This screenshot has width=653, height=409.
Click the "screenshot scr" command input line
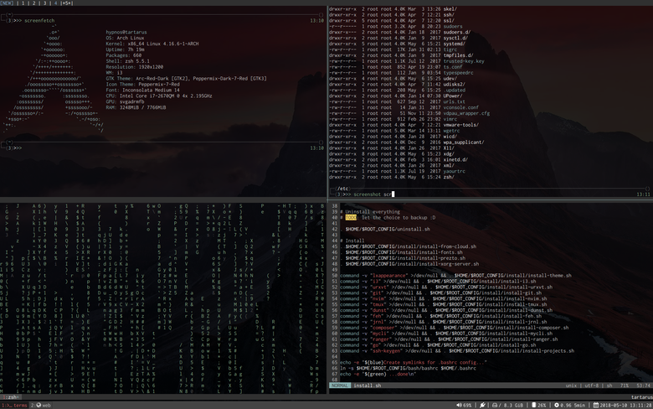coord(373,194)
